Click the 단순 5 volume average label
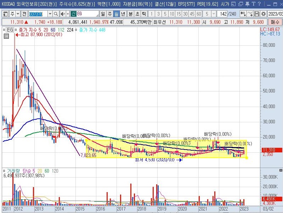The height and width of the screenshot is (213, 283). pos(29,171)
